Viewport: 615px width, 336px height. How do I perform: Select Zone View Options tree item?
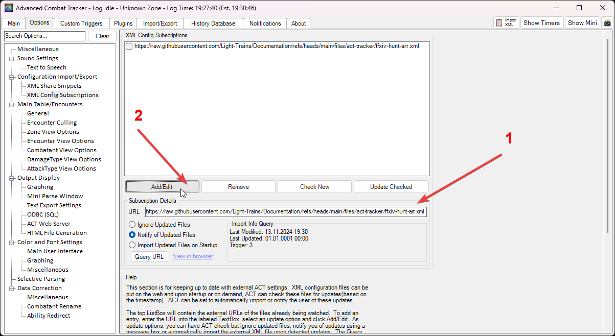(x=53, y=132)
